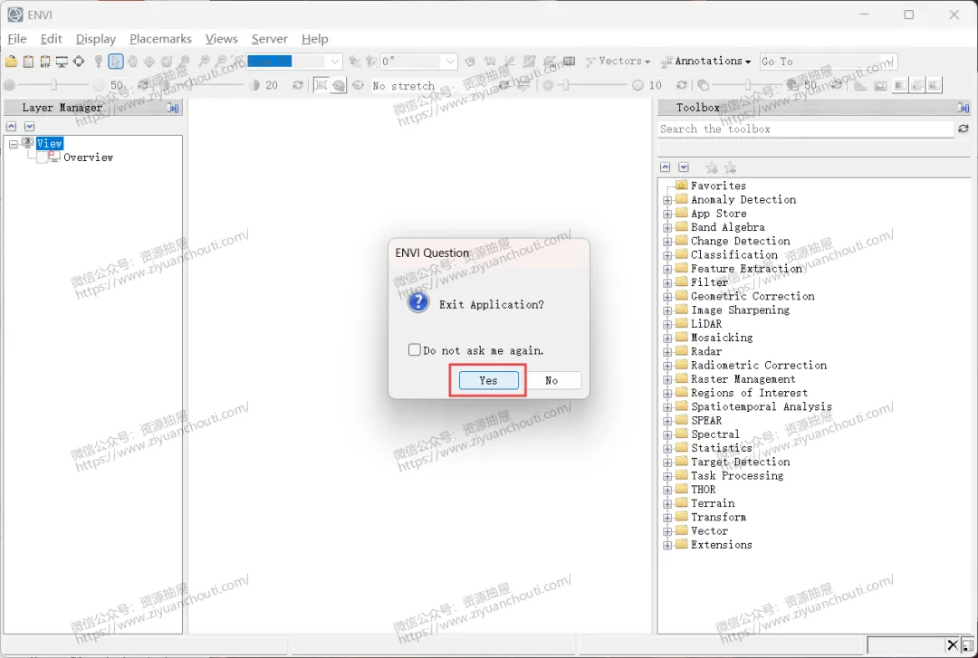Click the X icon in status bar
The image size is (978, 658).
click(x=952, y=644)
